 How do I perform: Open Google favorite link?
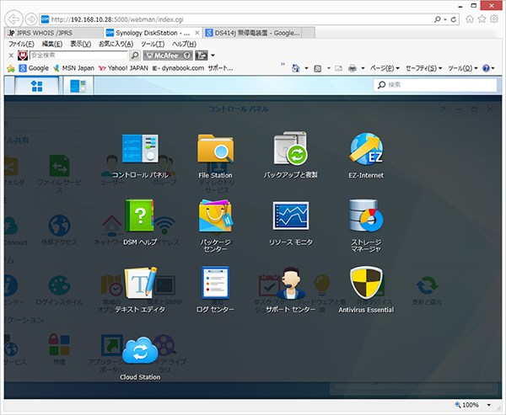(34, 68)
